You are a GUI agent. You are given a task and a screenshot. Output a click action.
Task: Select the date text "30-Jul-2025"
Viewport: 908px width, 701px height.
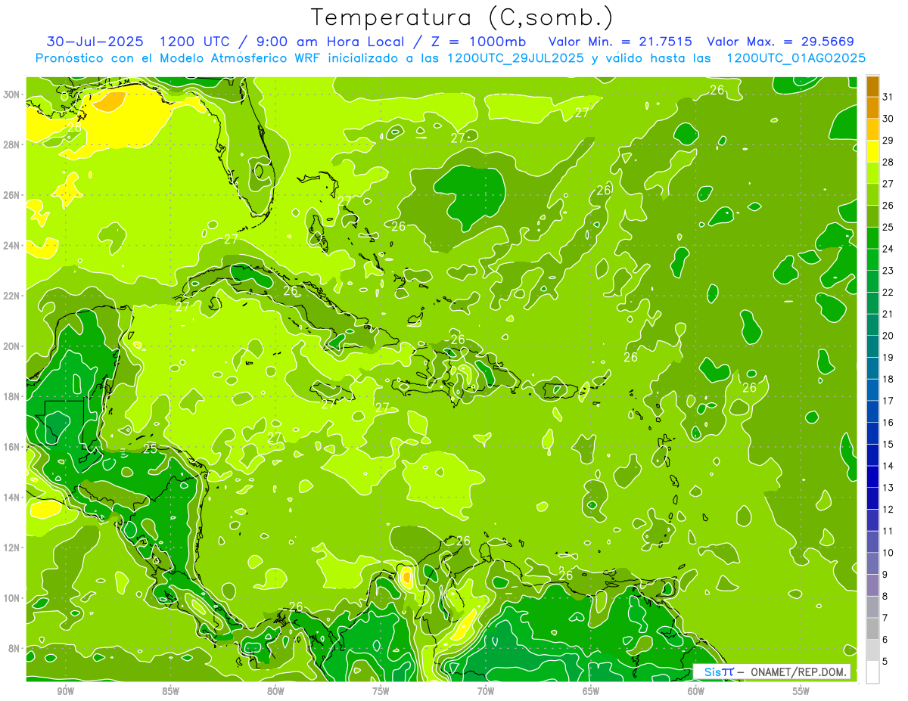[x=93, y=41]
